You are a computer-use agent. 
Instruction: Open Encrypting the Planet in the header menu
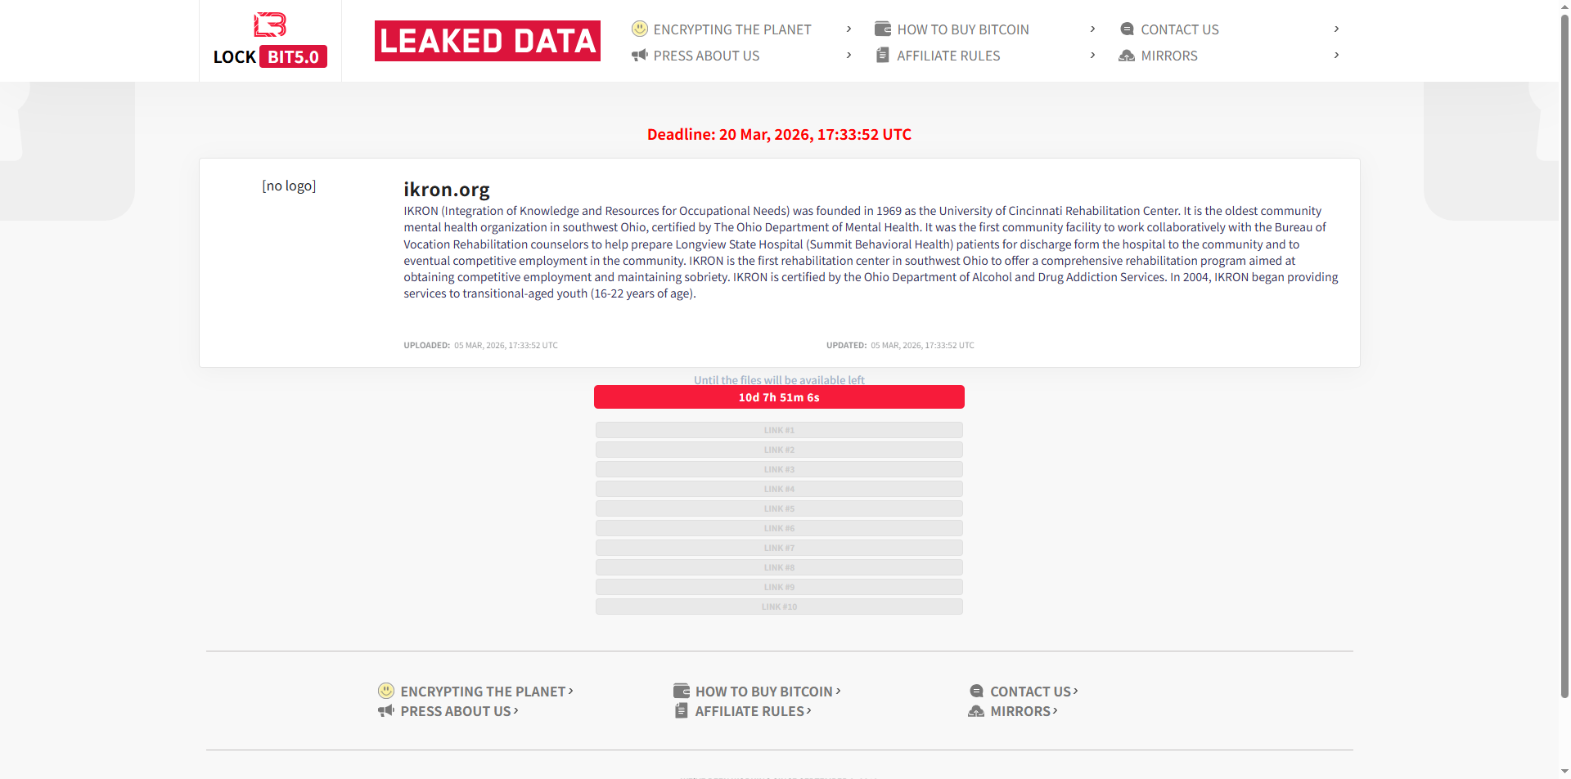[731, 29]
